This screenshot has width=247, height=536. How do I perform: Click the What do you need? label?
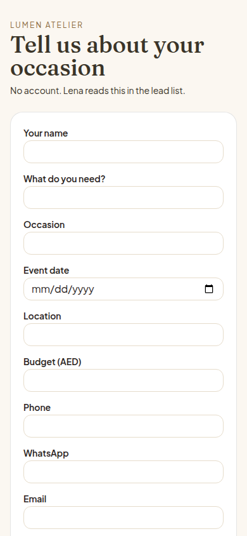(x=65, y=179)
